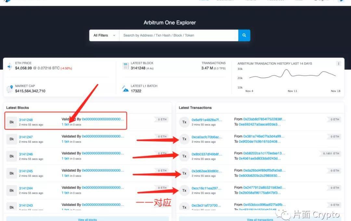Click the Tx icon for 0x8b0337df49b8f
Screen dimensions: 351x221
184,156
